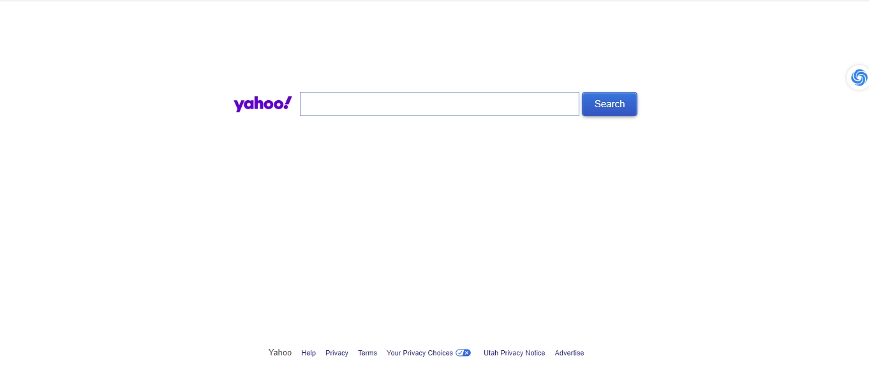Go to Yahoo home via the logo

[262, 104]
